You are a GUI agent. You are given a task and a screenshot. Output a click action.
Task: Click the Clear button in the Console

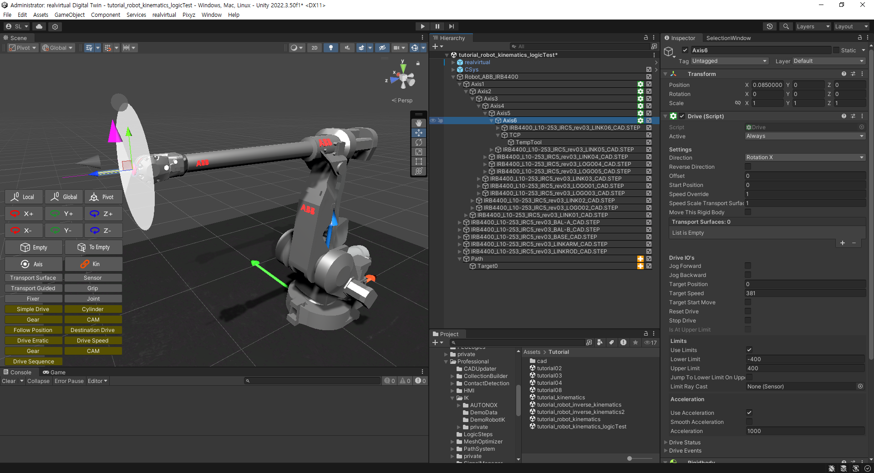(9, 381)
